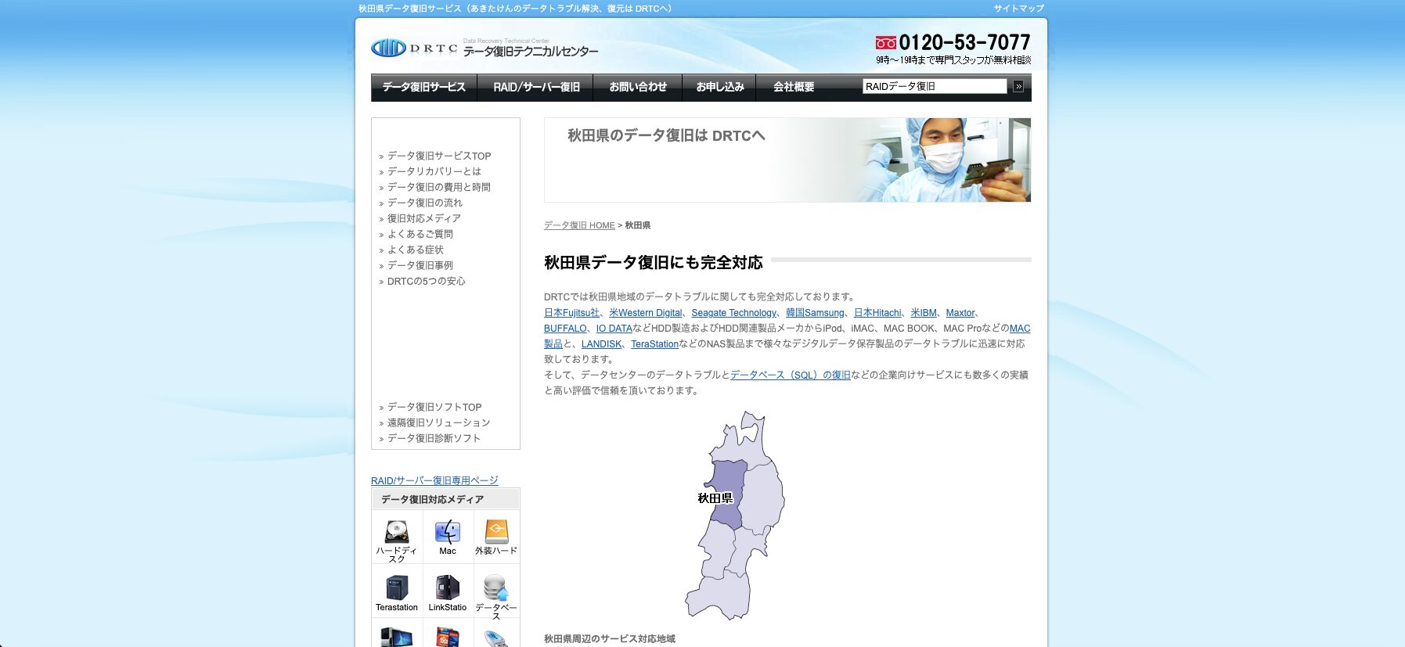Click the データ復旧 HOME breadcrumb
Image resolution: width=1405 pixels, height=647 pixels.
(579, 225)
